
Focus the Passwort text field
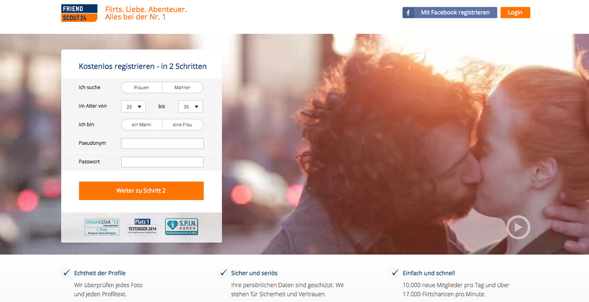click(162, 162)
